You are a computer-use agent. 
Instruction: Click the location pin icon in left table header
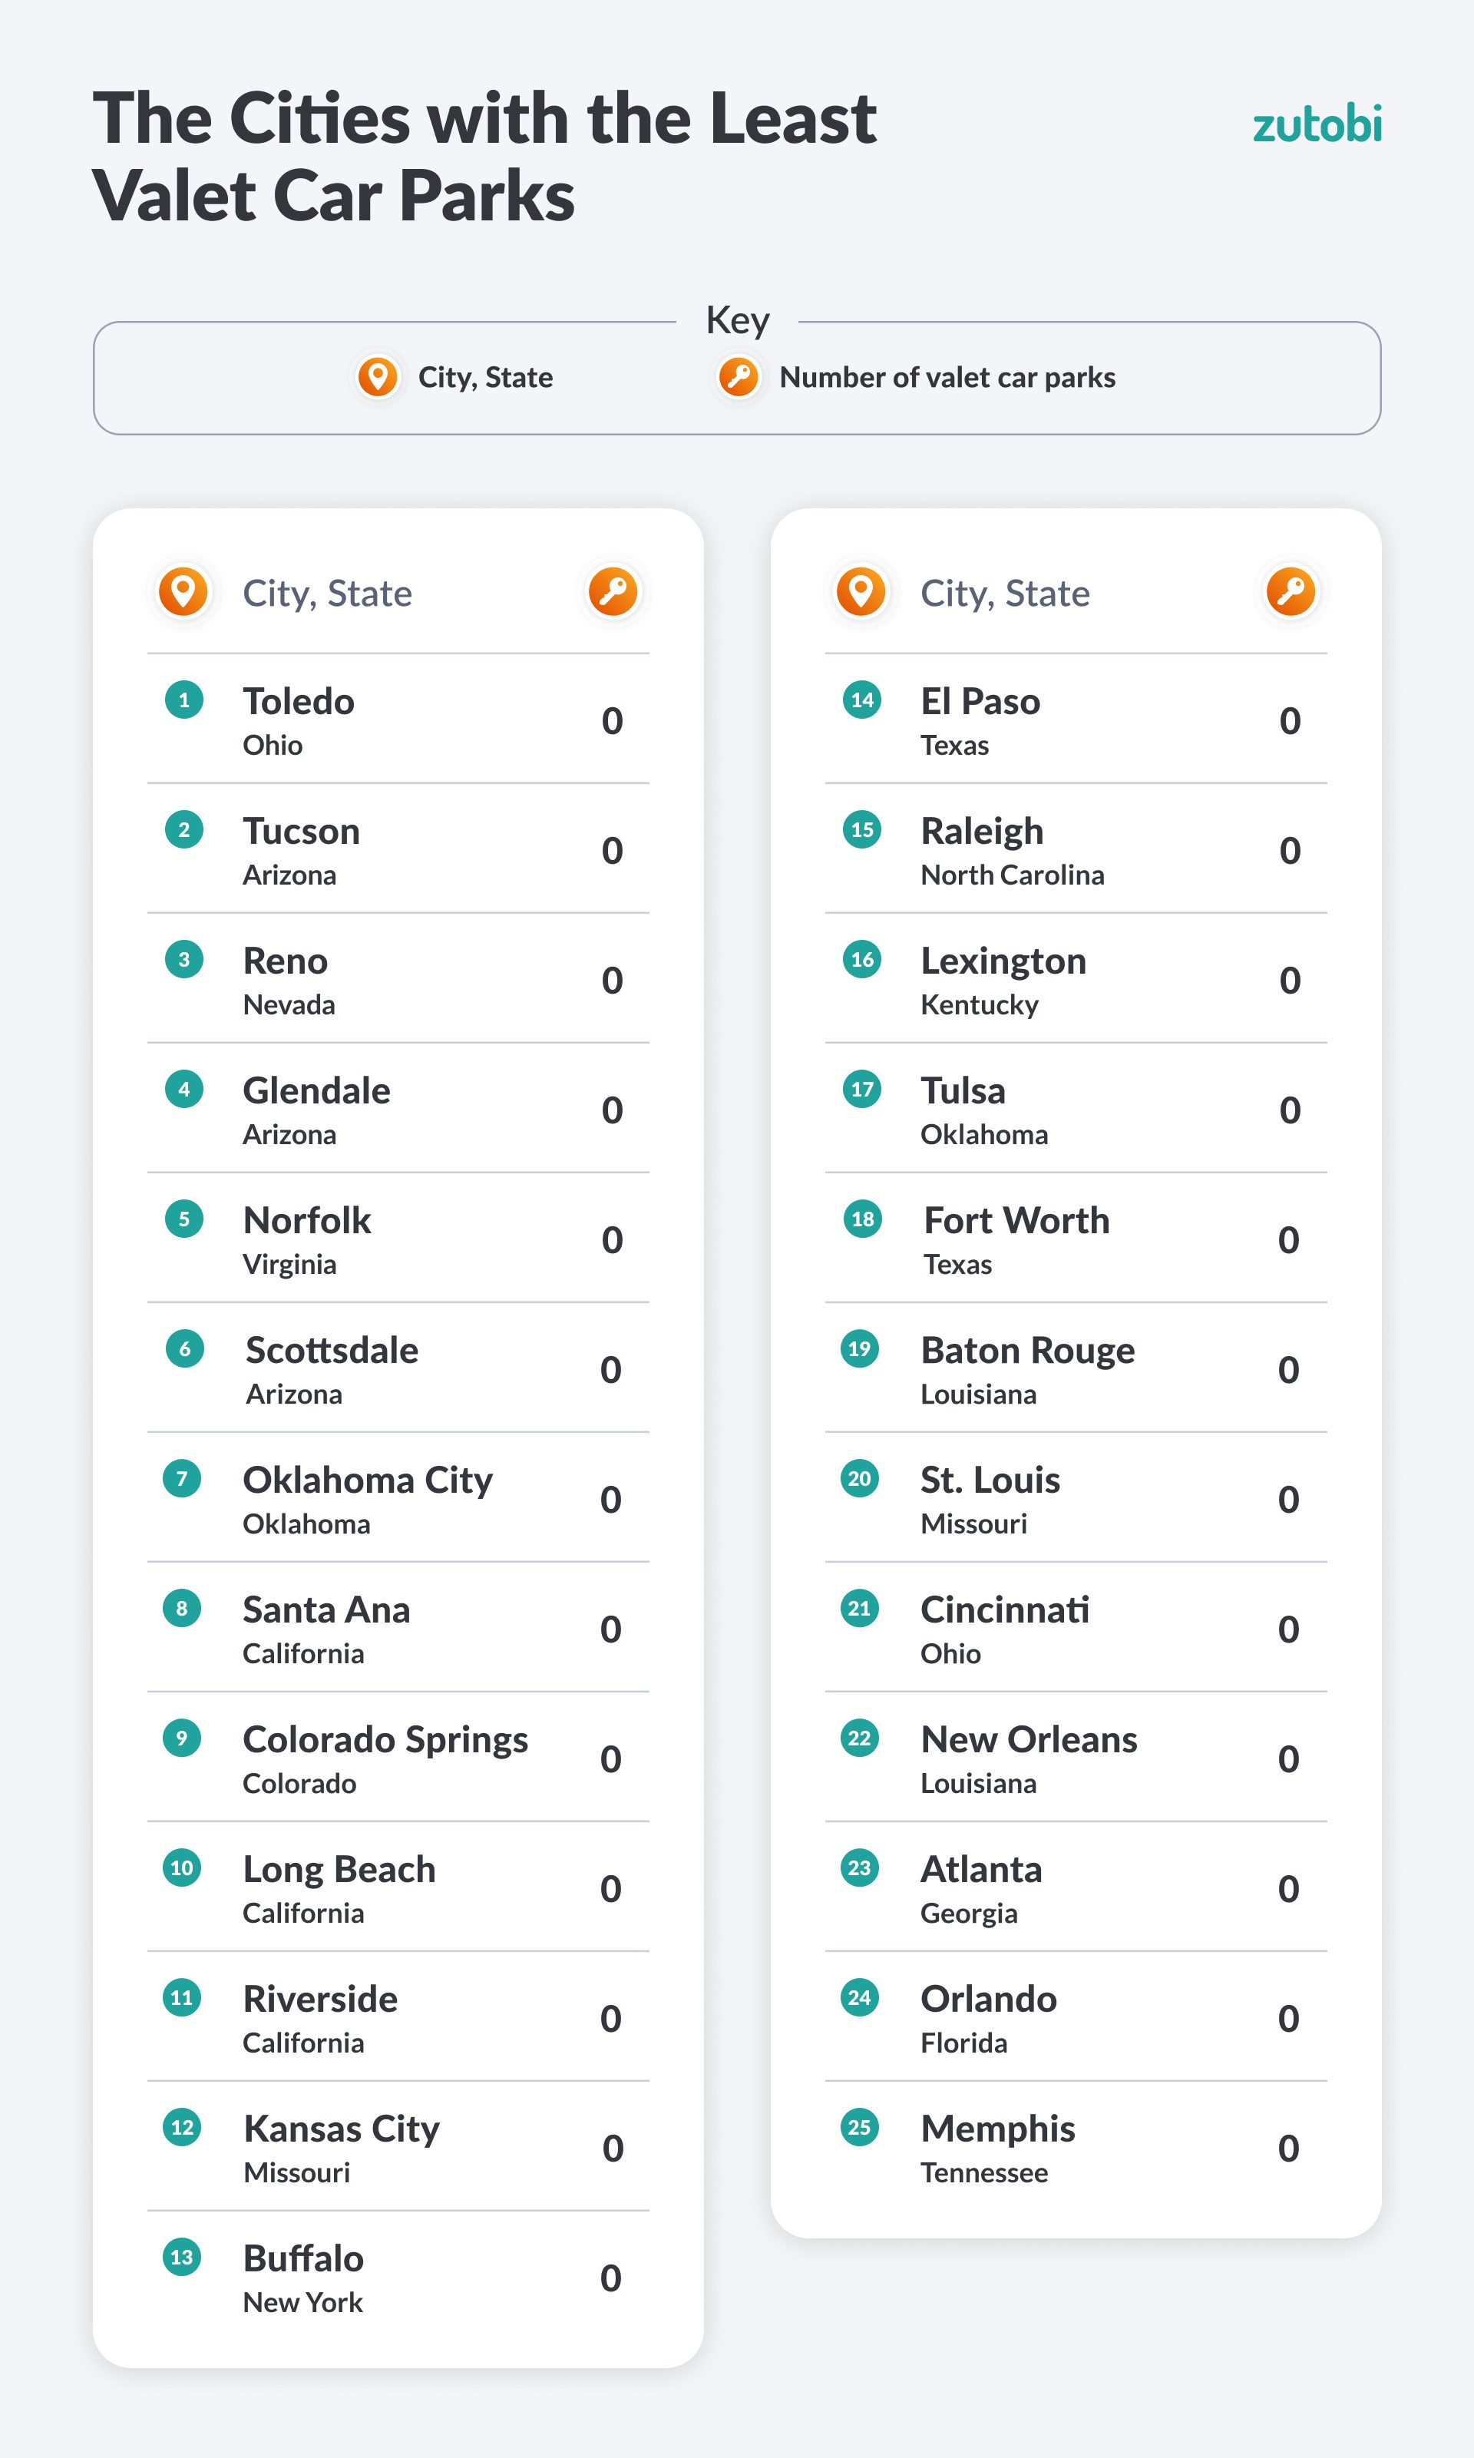(183, 592)
